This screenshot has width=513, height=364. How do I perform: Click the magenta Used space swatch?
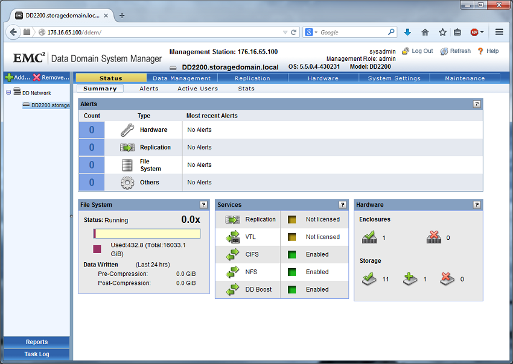97,249
